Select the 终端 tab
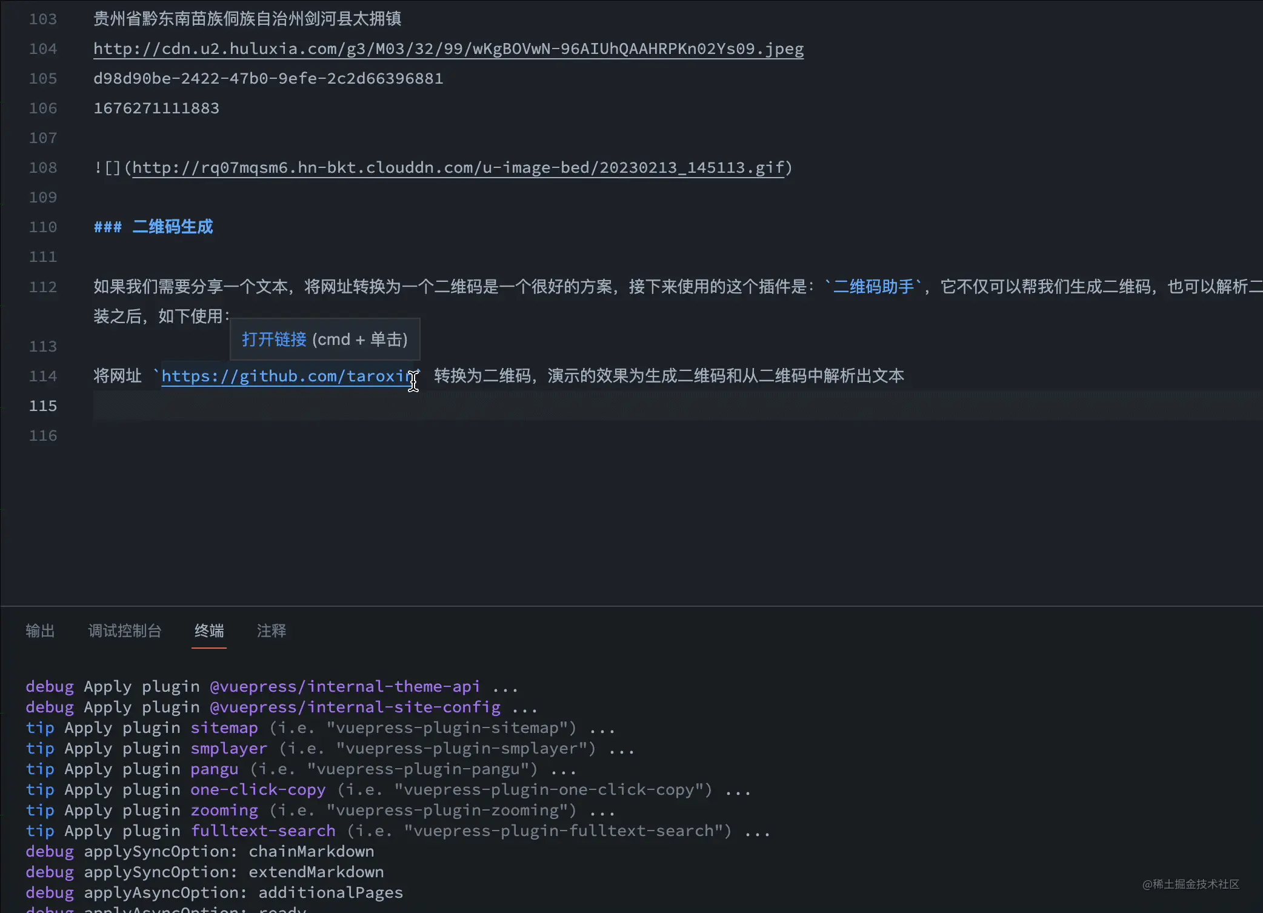This screenshot has height=913, width=1263. coord(209,630)
